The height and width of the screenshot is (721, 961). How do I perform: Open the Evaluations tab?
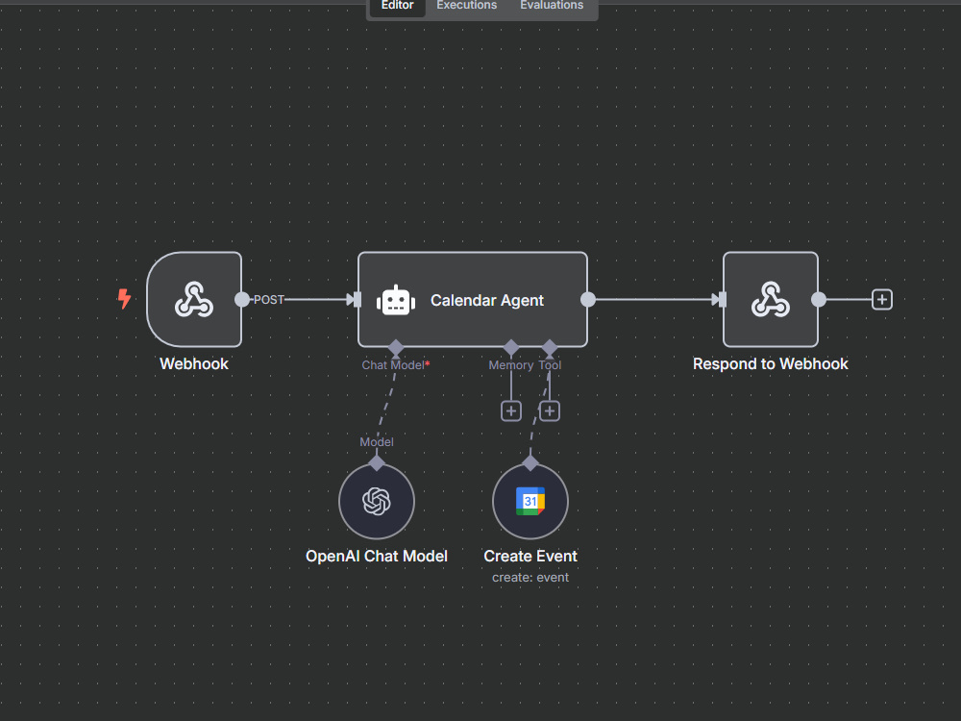click(x=552, y=6)
